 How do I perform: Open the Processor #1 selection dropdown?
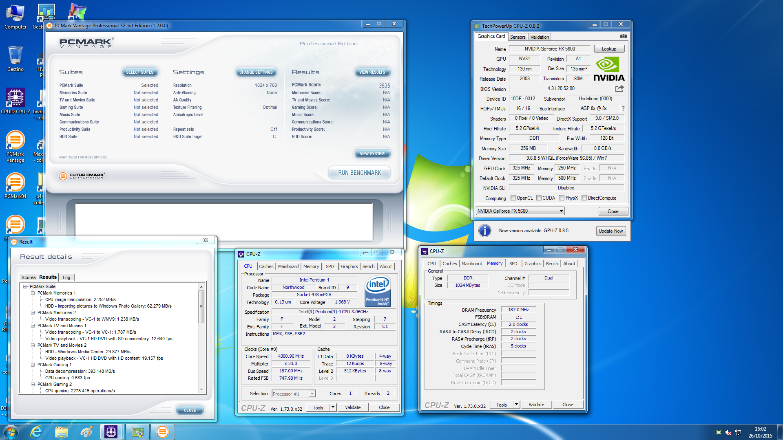(x=293, y=394)
